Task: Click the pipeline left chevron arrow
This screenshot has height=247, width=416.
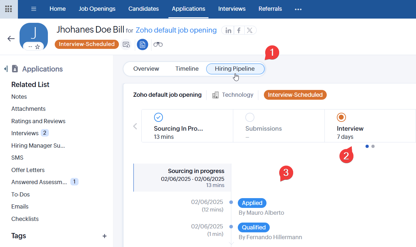Action: coord(135,126)
